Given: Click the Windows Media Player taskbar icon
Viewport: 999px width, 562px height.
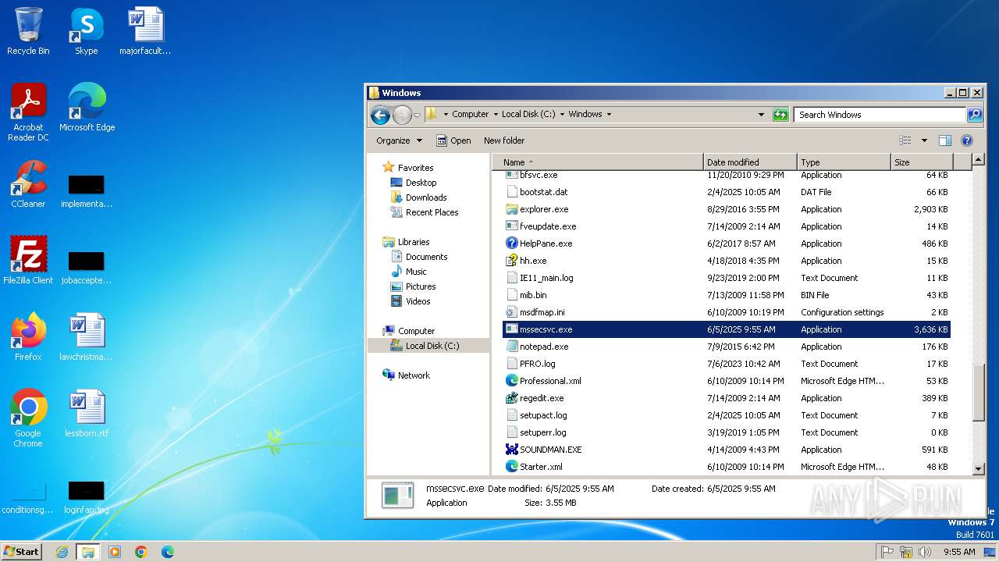Looking at the screenshot, I should [x=115, y=552].
